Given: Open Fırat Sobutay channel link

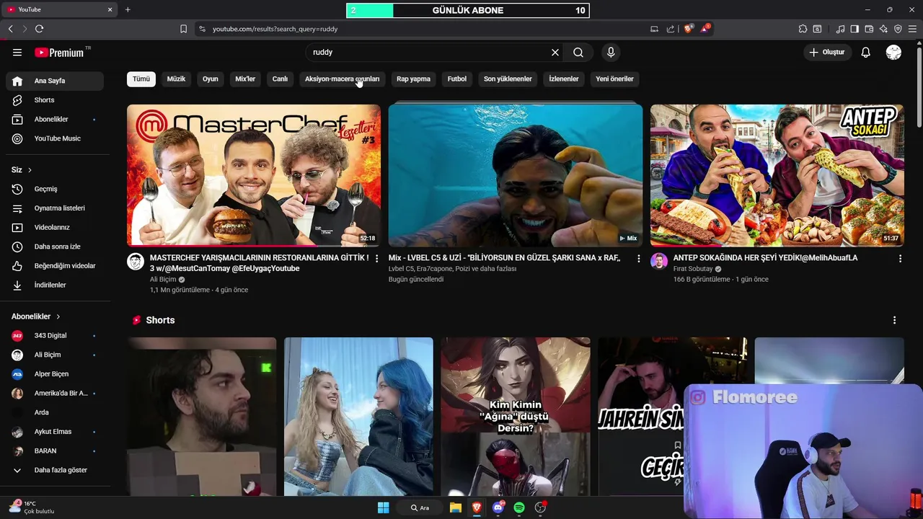Looking at the screenshot, I should point(693,269).
